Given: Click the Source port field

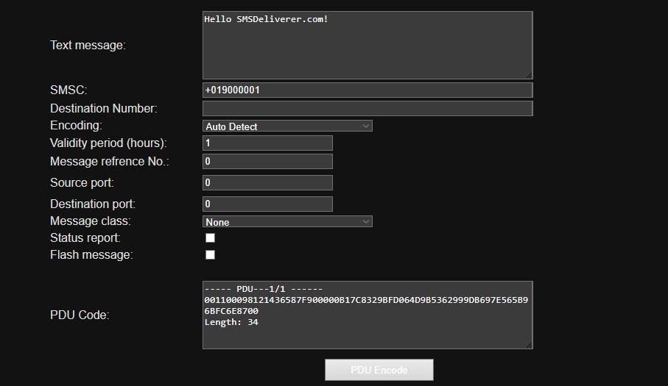Looking at the screenshot, I should [267, 183].
